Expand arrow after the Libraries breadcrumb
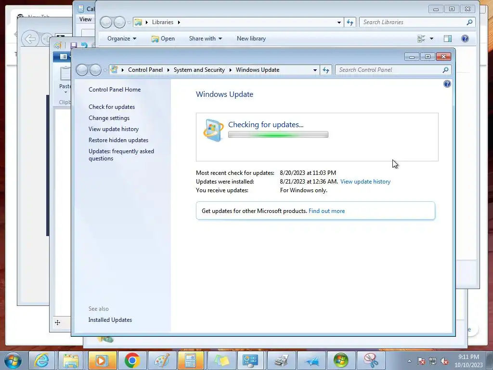The height and width of the screenshot is (370, 493). pos(179,22)
